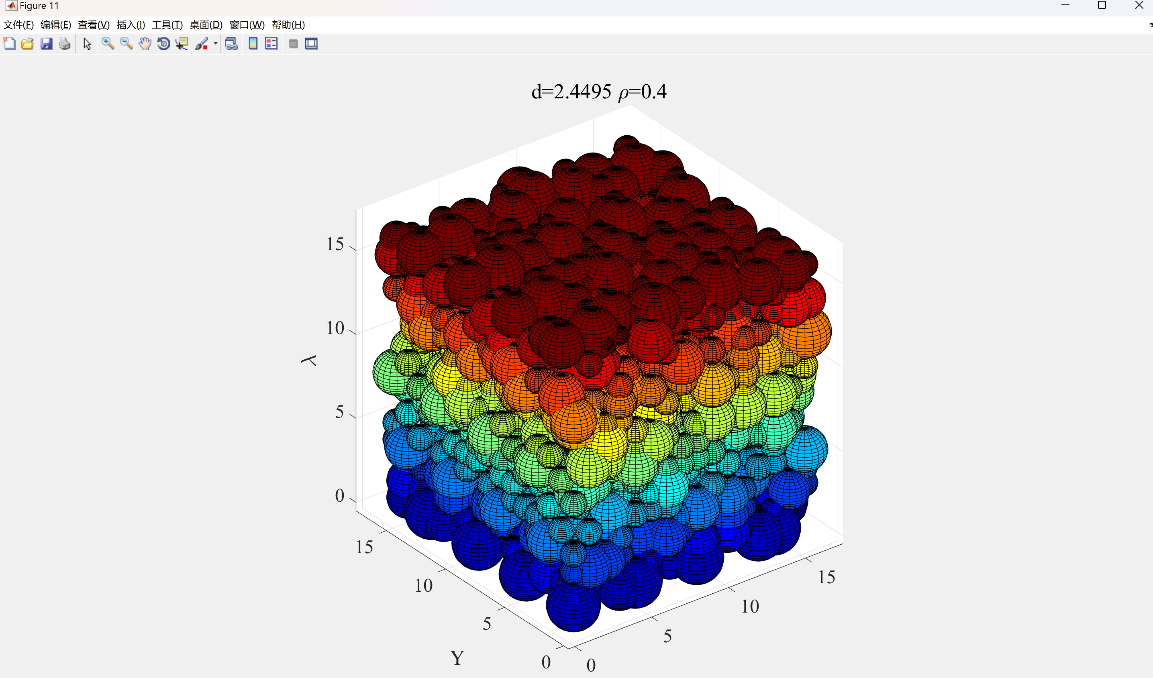Image resolution: width=1153 pixels, height=678 pixels.
Task: Click the Show Plot Tools button
Action: [x=312, y=44]
